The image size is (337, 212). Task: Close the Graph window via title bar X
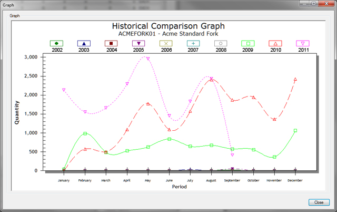(326, 4)
